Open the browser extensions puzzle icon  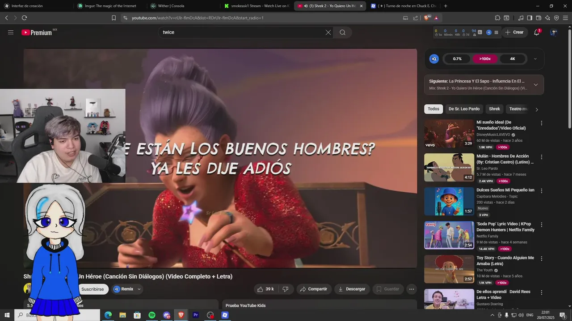click(497, 18)
